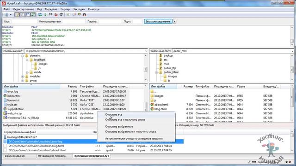Collapse the public_html folder in remote tree
The width and height of the screenshot is (296, 166).
(156, 72)
